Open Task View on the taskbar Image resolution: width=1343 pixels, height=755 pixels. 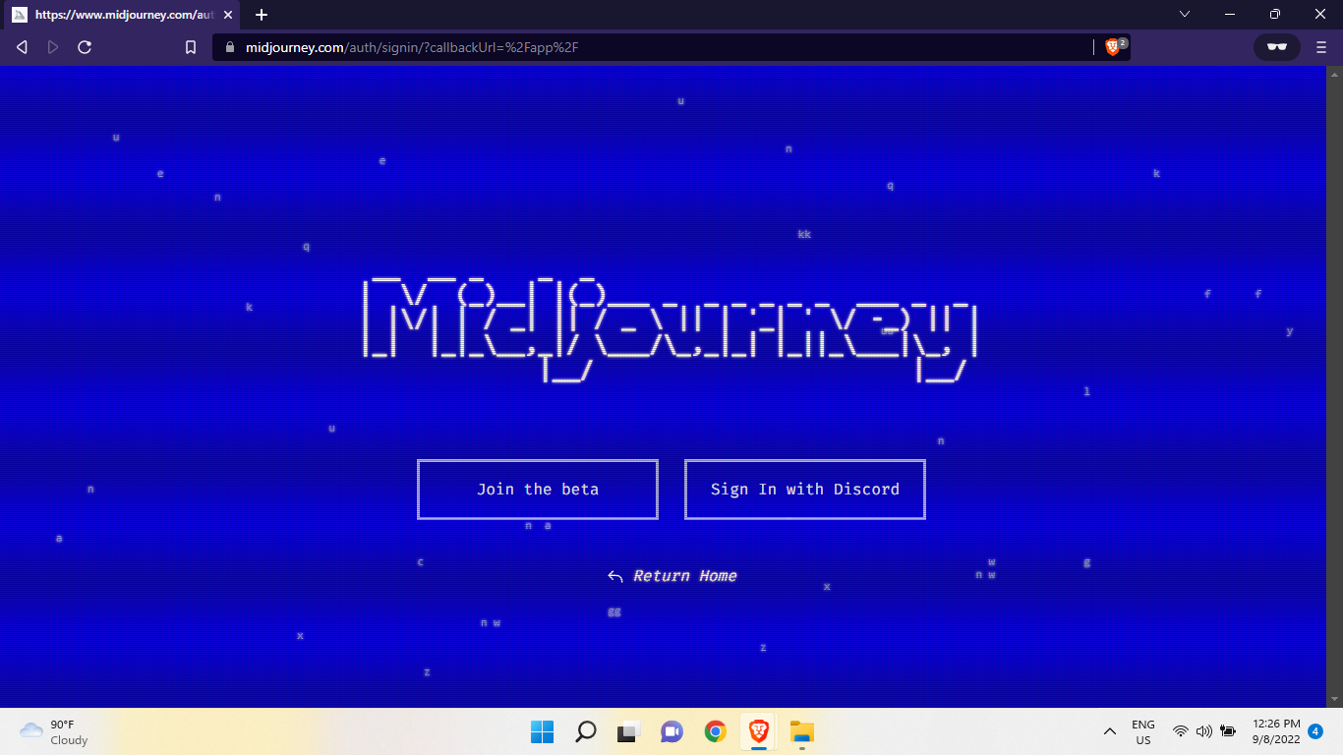coord(629,731)
